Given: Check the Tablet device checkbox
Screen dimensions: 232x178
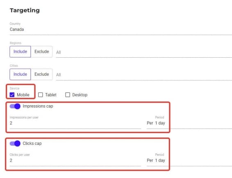Looking at the screenshot, I should point(41,95).
